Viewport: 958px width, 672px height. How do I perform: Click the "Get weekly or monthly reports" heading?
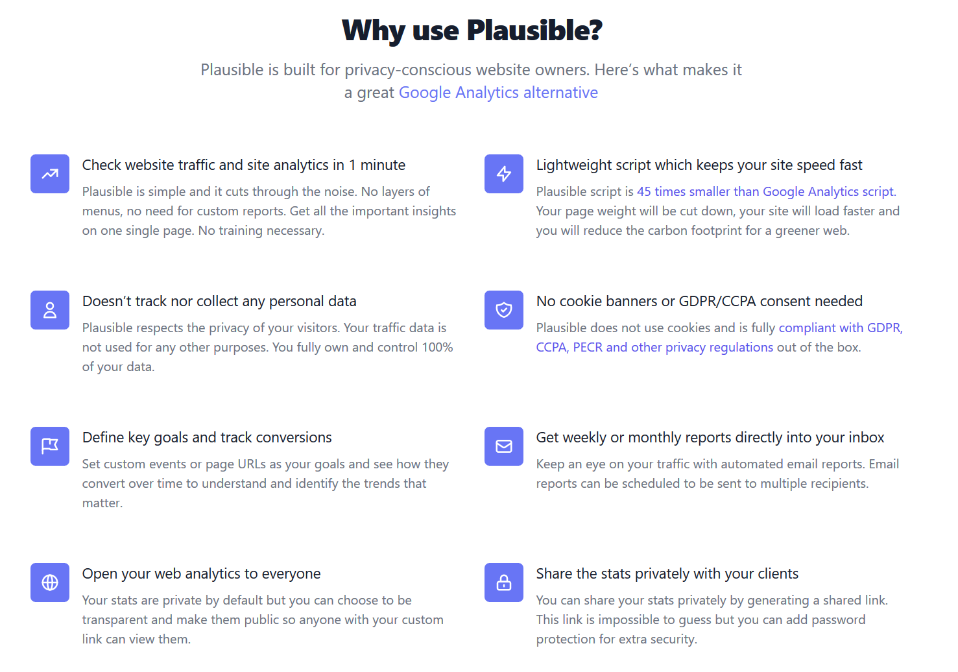coord(710,438)
